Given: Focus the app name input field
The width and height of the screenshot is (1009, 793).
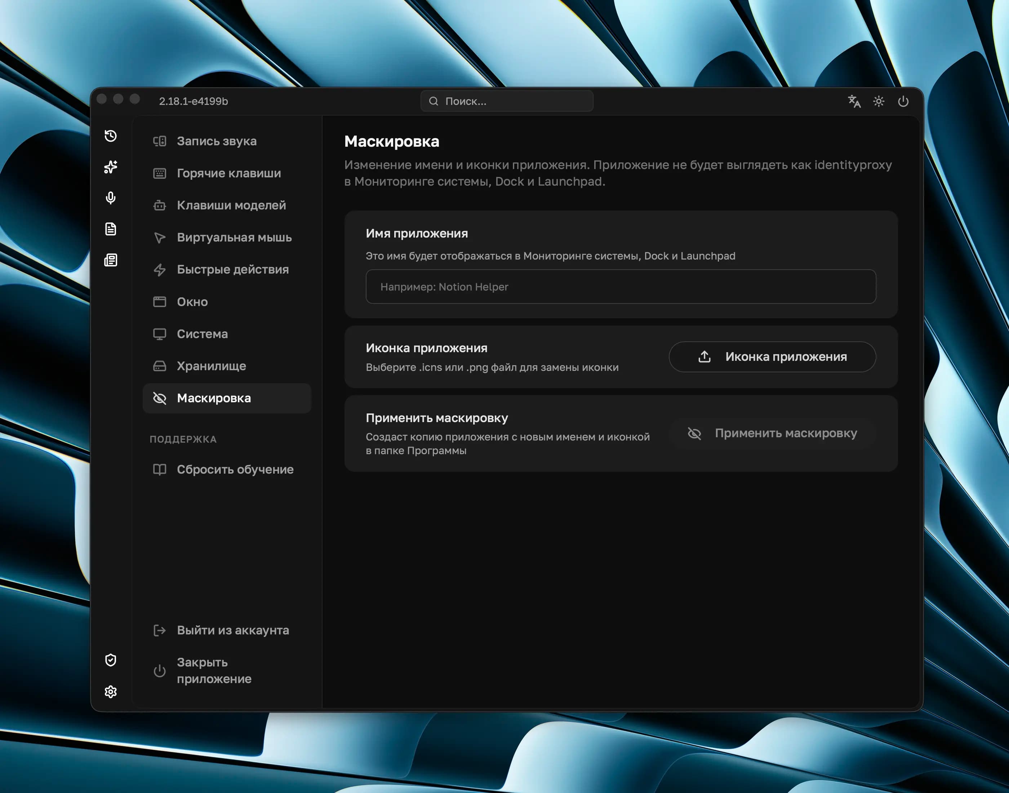Looking at the screenshot, I should [621, 287].
